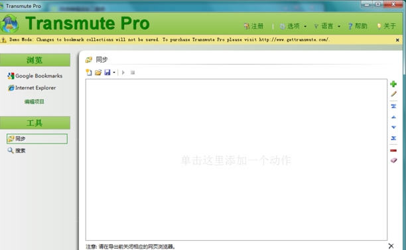Clear all actions with eraser icon
Image resolution: width=406 pixels, height=250 pixels.
393,160
